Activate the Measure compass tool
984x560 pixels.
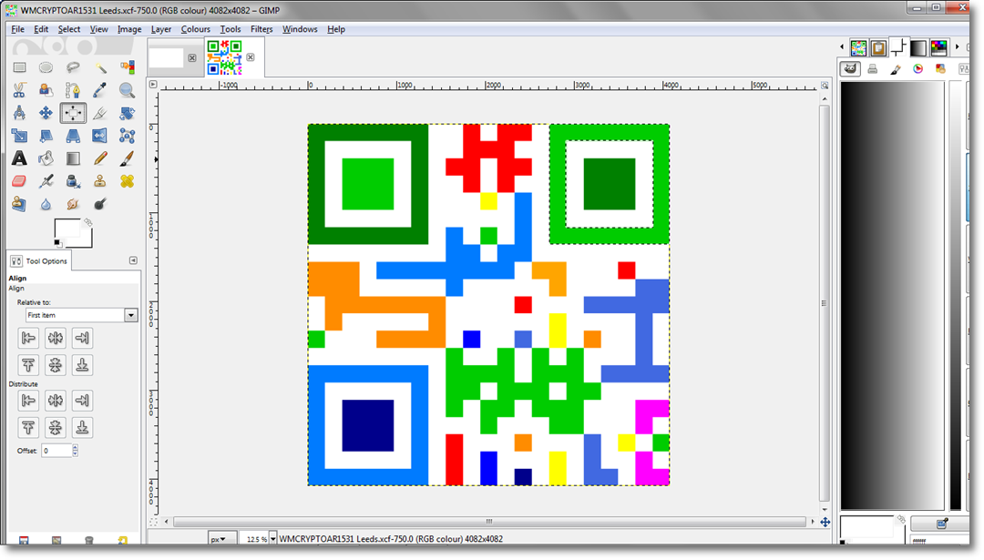[x=19, y=113]
